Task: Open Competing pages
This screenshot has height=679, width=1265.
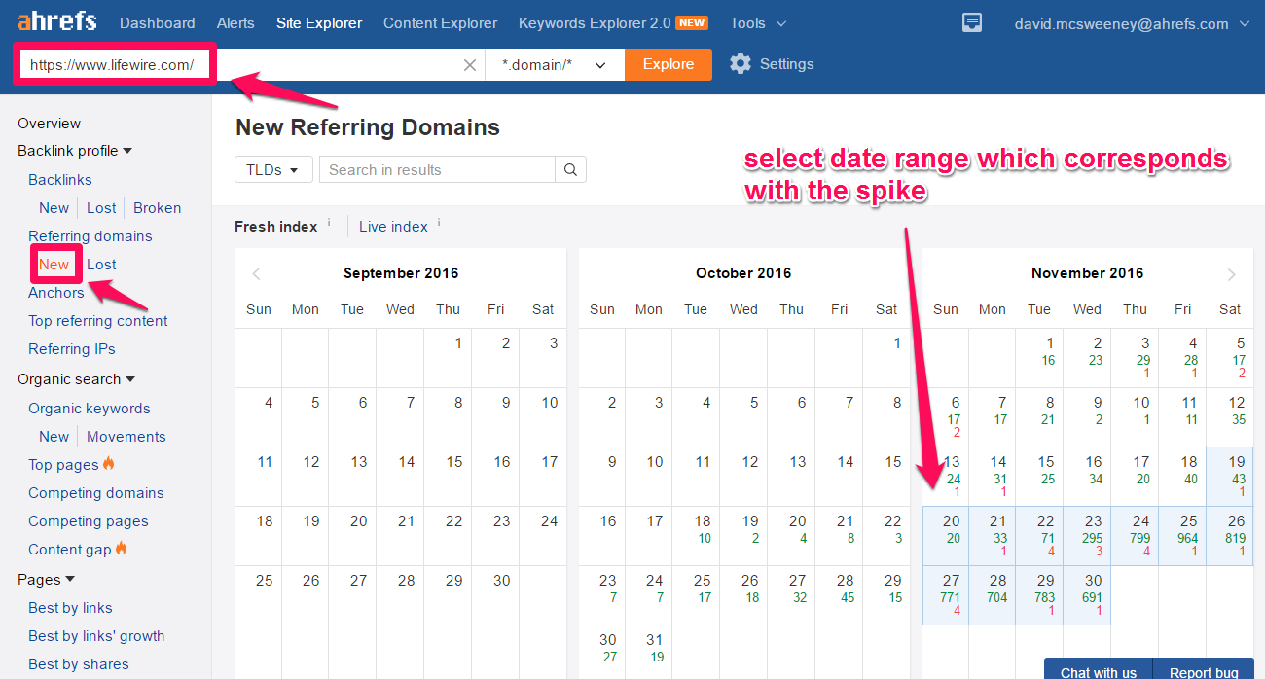Action: tap(89, 521)
